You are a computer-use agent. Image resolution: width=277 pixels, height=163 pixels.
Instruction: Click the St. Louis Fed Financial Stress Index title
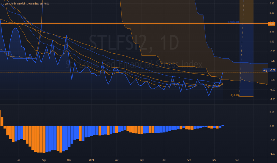click(x=25, y=4)
